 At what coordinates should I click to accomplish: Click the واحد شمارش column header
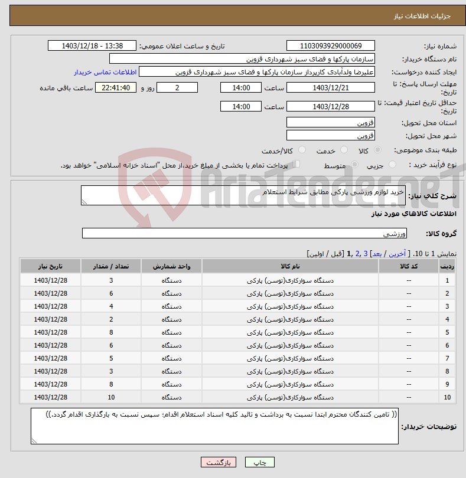pyautogui.click(x=171, y=266)
